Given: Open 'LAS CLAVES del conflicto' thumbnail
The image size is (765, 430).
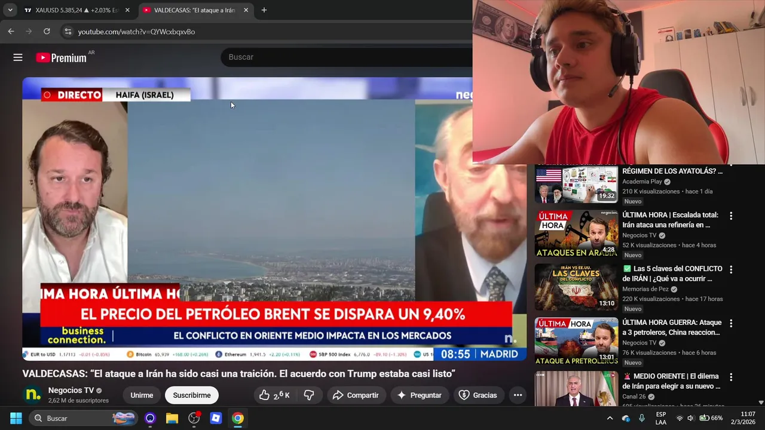Looking at the screenshot, I should click(x=576, y=287).
